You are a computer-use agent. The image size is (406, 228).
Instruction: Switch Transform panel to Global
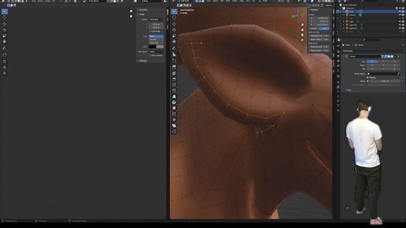(x=314, y=28)
